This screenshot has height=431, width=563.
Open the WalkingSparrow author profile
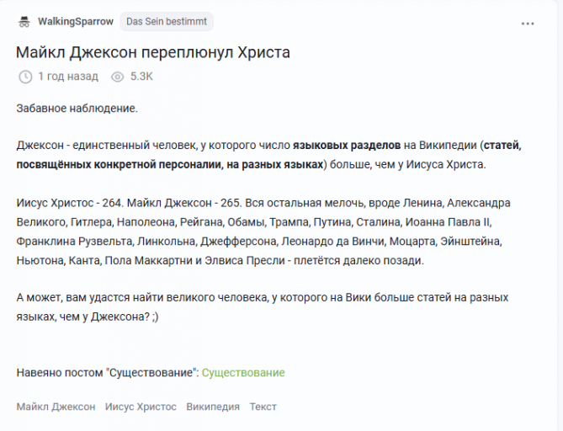pyautogui.click(x=76, y=22)
